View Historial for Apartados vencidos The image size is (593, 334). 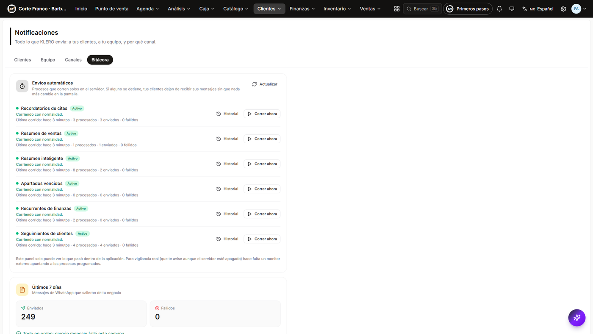(227, 189)
